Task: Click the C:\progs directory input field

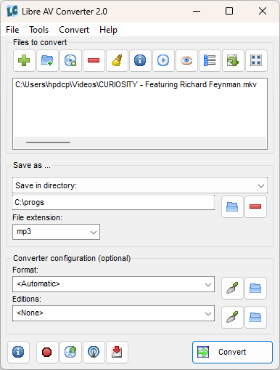Action: [x=113, y=202]
